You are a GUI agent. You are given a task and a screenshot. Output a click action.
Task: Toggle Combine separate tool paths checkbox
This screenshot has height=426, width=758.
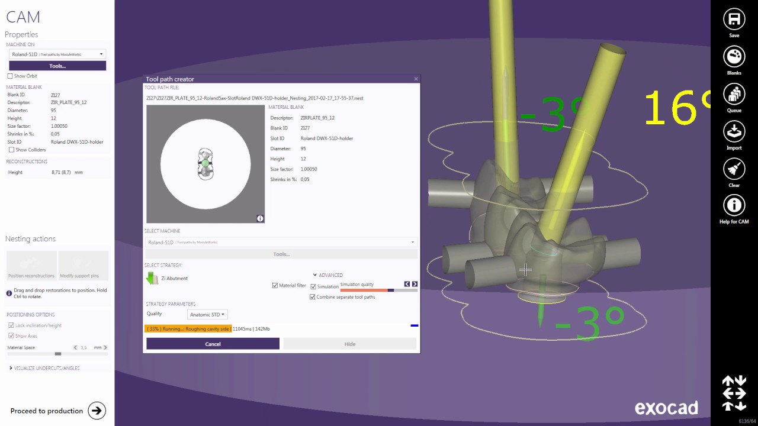tap(313, 297)
